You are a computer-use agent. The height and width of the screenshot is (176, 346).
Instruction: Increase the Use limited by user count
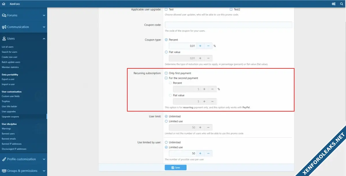[x=200, y=153]
